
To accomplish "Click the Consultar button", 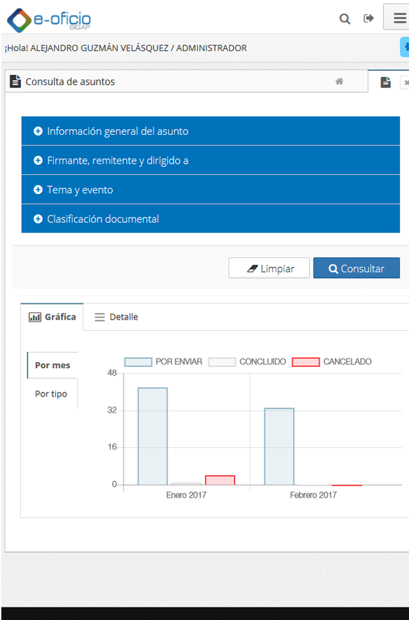I will click(356, 268).
